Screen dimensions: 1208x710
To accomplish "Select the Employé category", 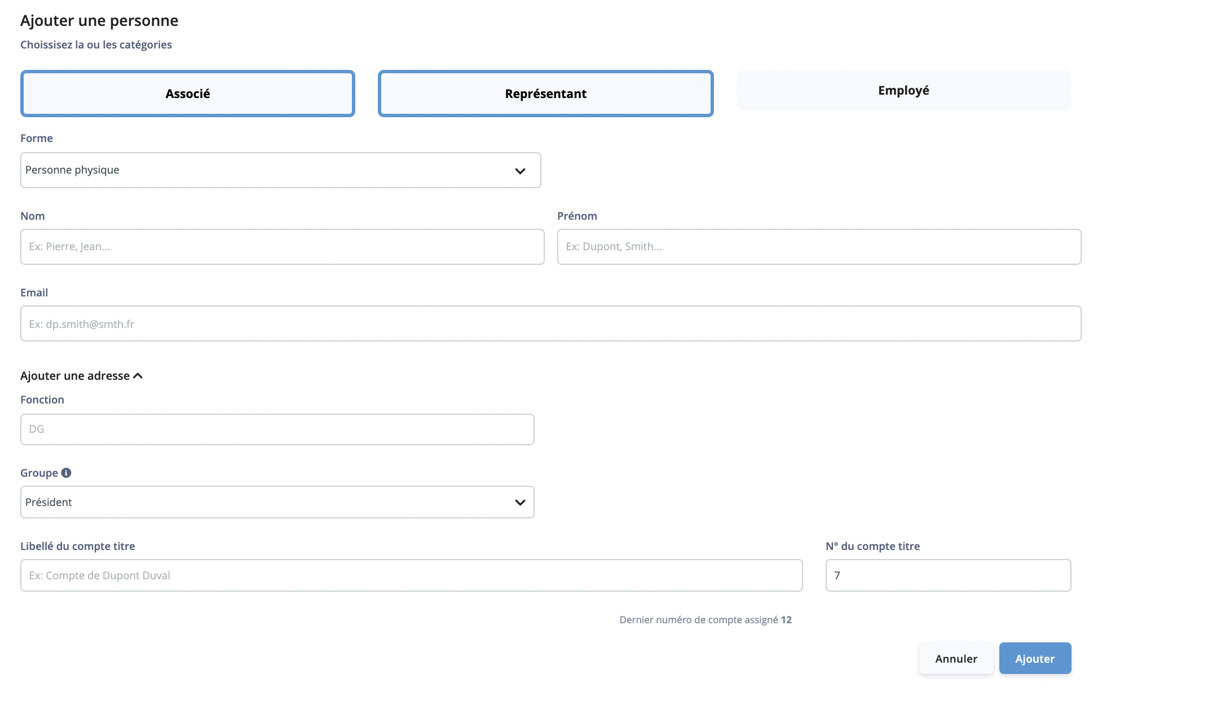I will click(903, 90).
